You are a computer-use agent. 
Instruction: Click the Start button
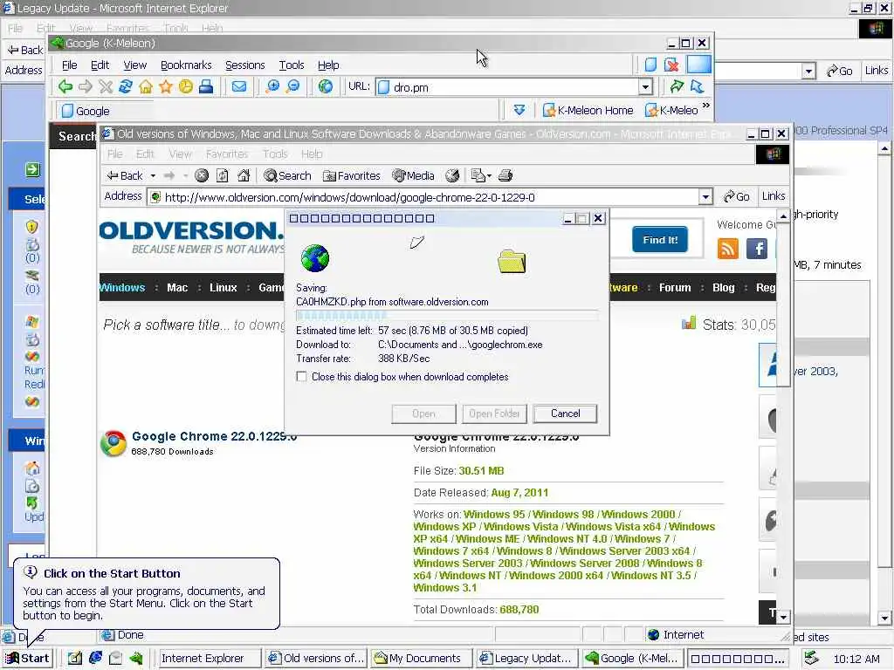coord(27,658)
